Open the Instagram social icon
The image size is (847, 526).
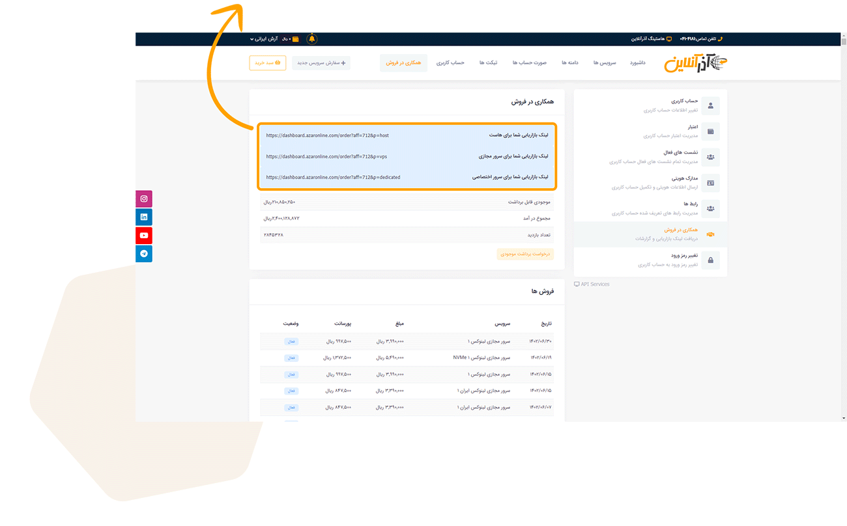coord(144,199)
